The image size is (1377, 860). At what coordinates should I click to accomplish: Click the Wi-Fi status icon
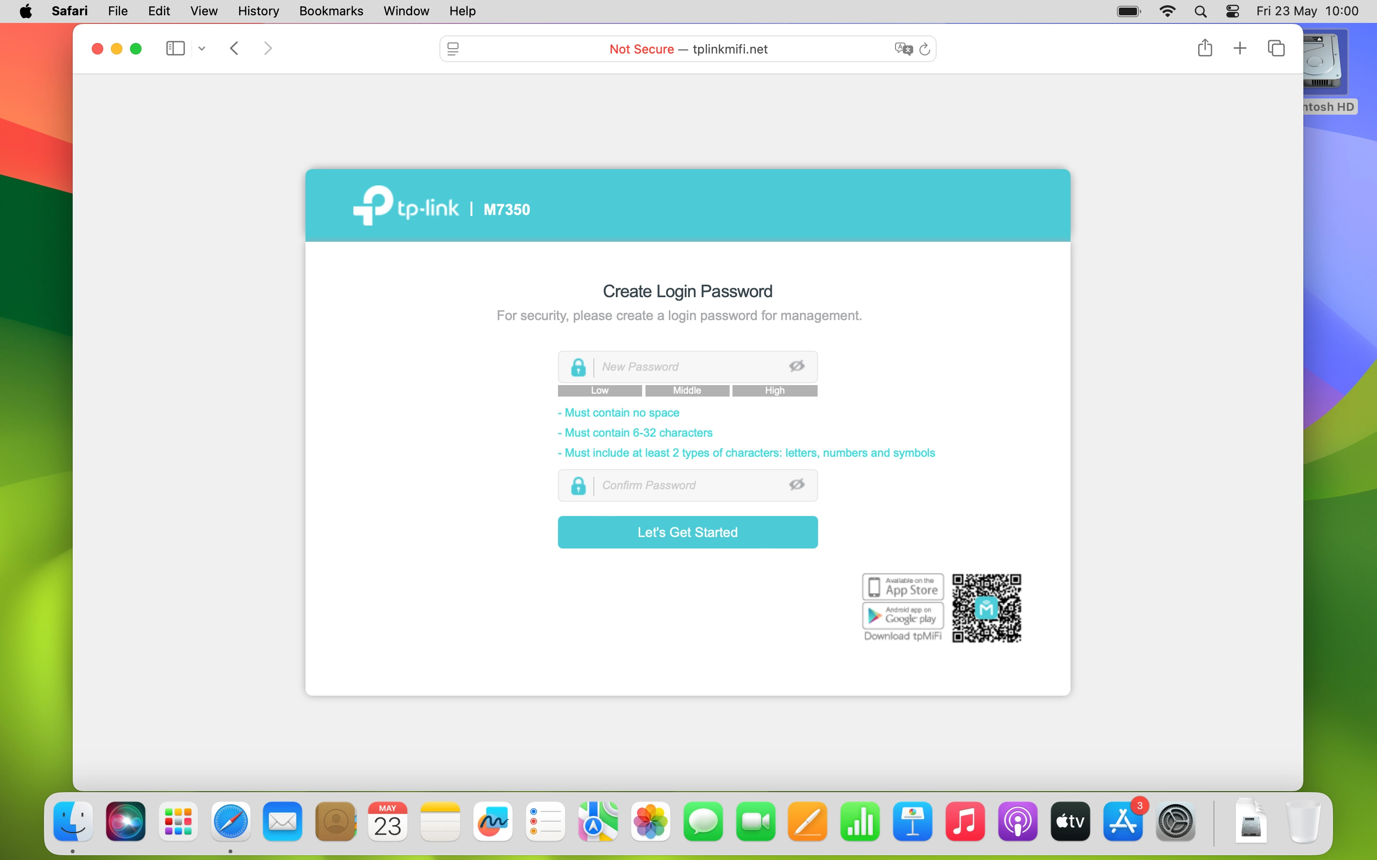pos(1167,11)
